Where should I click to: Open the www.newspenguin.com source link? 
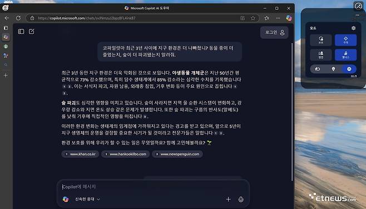tap(177, 154)
